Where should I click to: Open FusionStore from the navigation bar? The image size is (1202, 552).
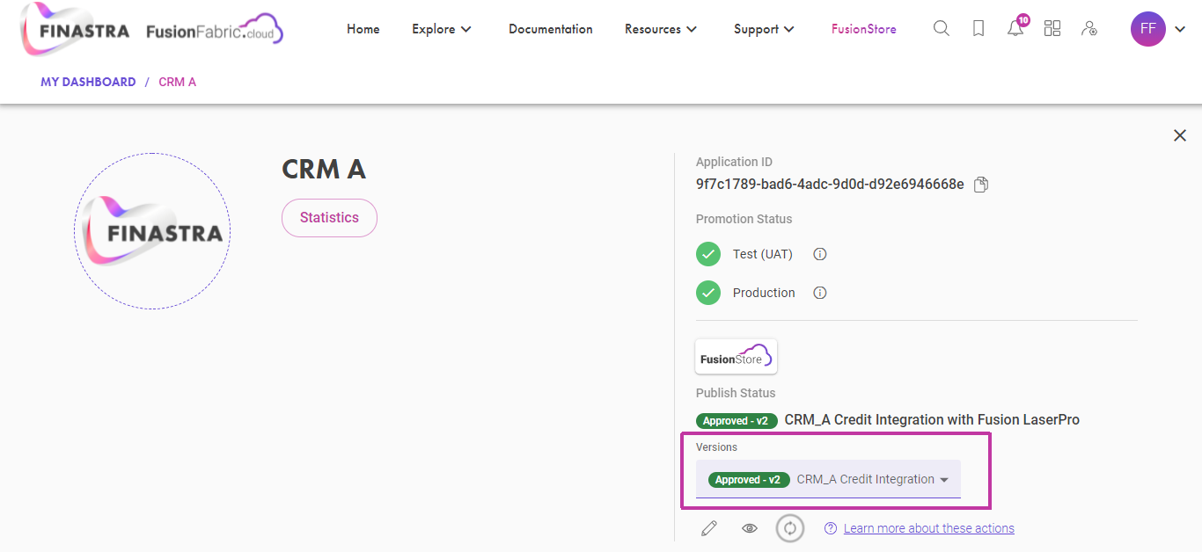[864, 29]
